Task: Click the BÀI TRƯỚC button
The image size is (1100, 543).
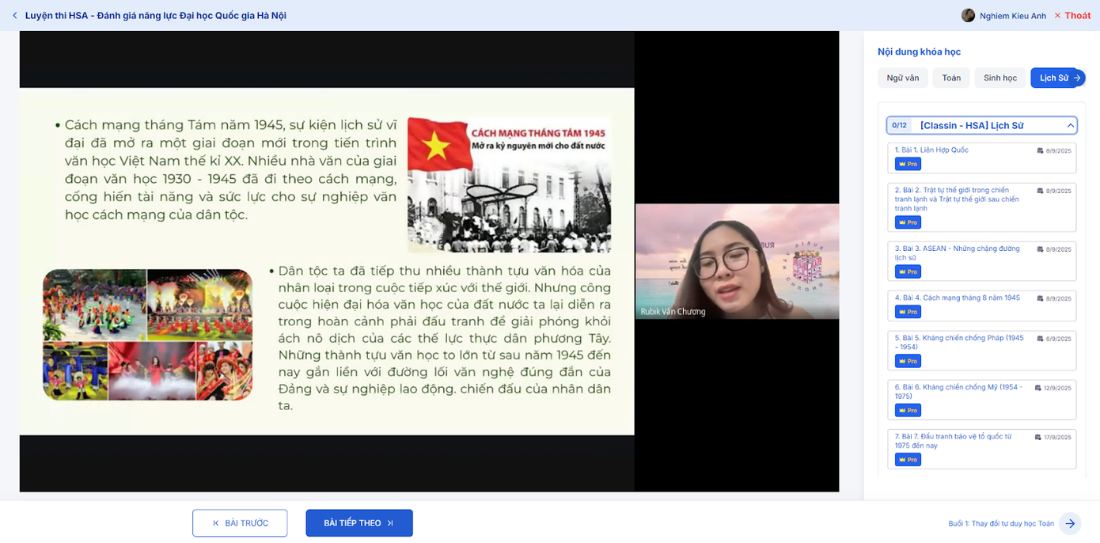Action: point(240,522)
